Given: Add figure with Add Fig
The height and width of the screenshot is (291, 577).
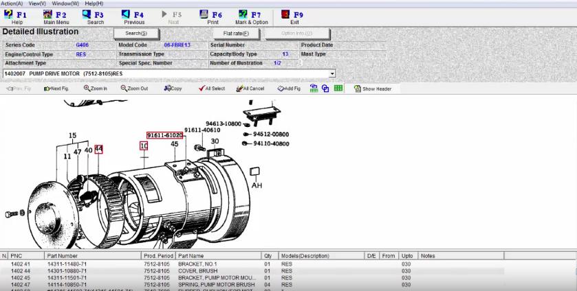Looking at the screenshot, I should (x=289, y=89).
